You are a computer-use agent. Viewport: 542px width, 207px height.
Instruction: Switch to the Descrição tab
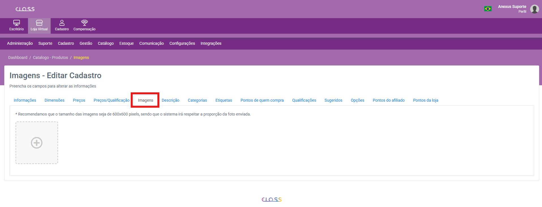(170, 100)
